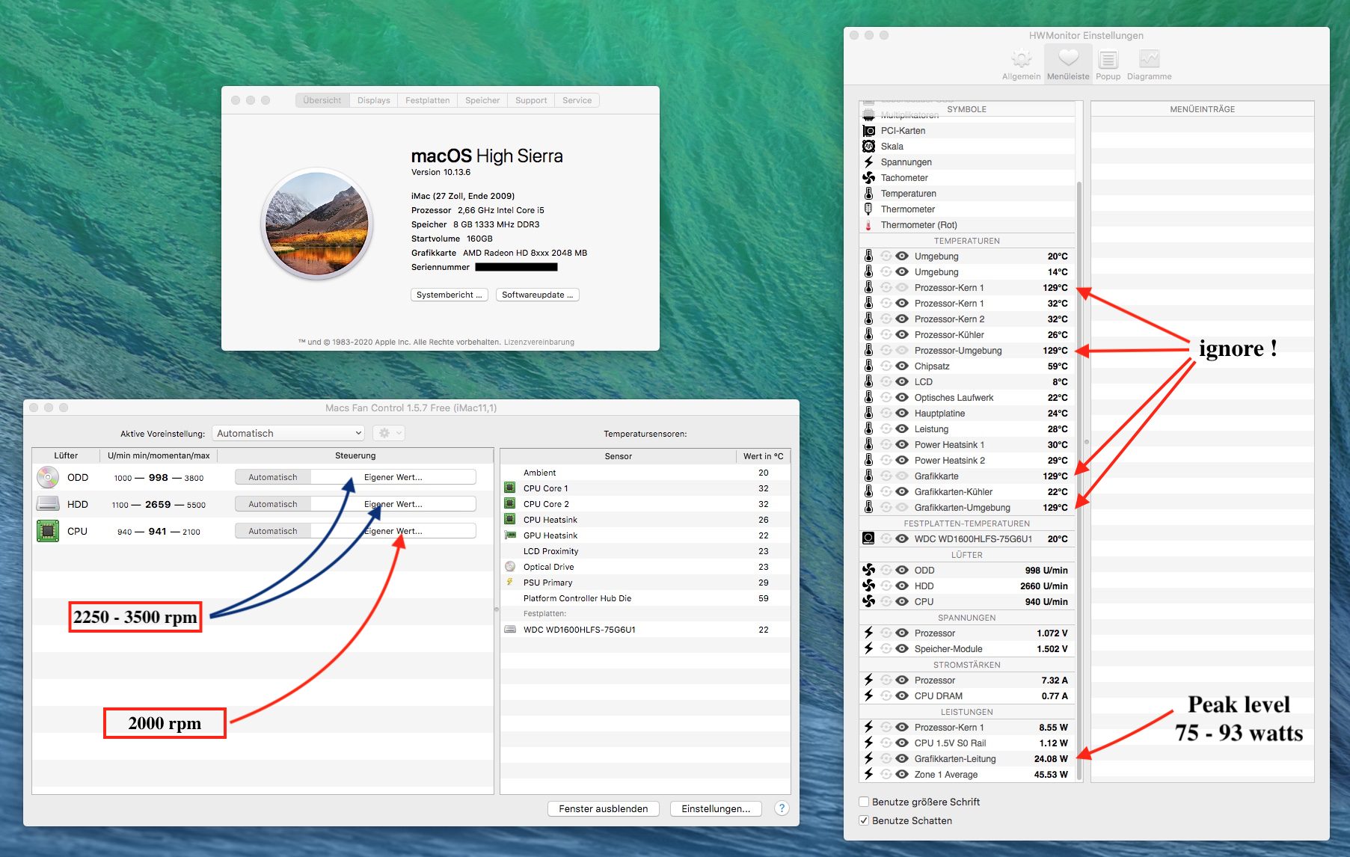Switch to the Support tab
1350x857 pixels.
pyautogui.click(x=531, y=100)
